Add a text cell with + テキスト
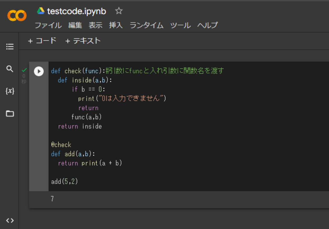329x229 pixels. coord(83,41)
